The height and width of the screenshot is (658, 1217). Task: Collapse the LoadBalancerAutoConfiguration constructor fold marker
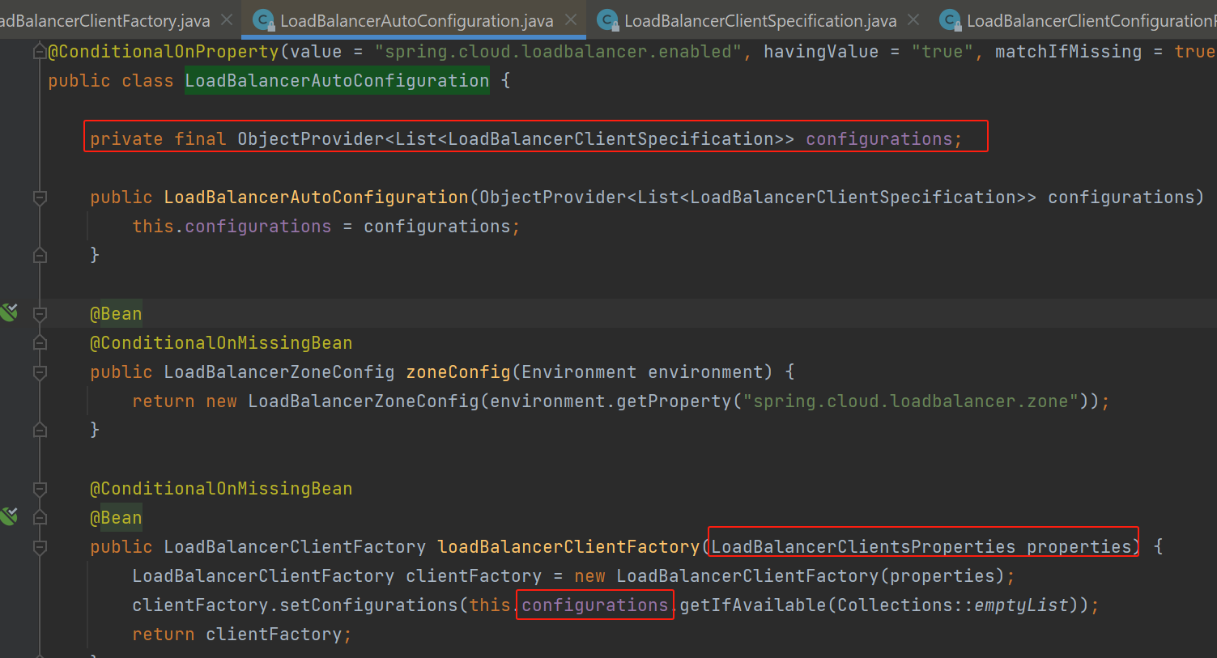click(40, 197)
